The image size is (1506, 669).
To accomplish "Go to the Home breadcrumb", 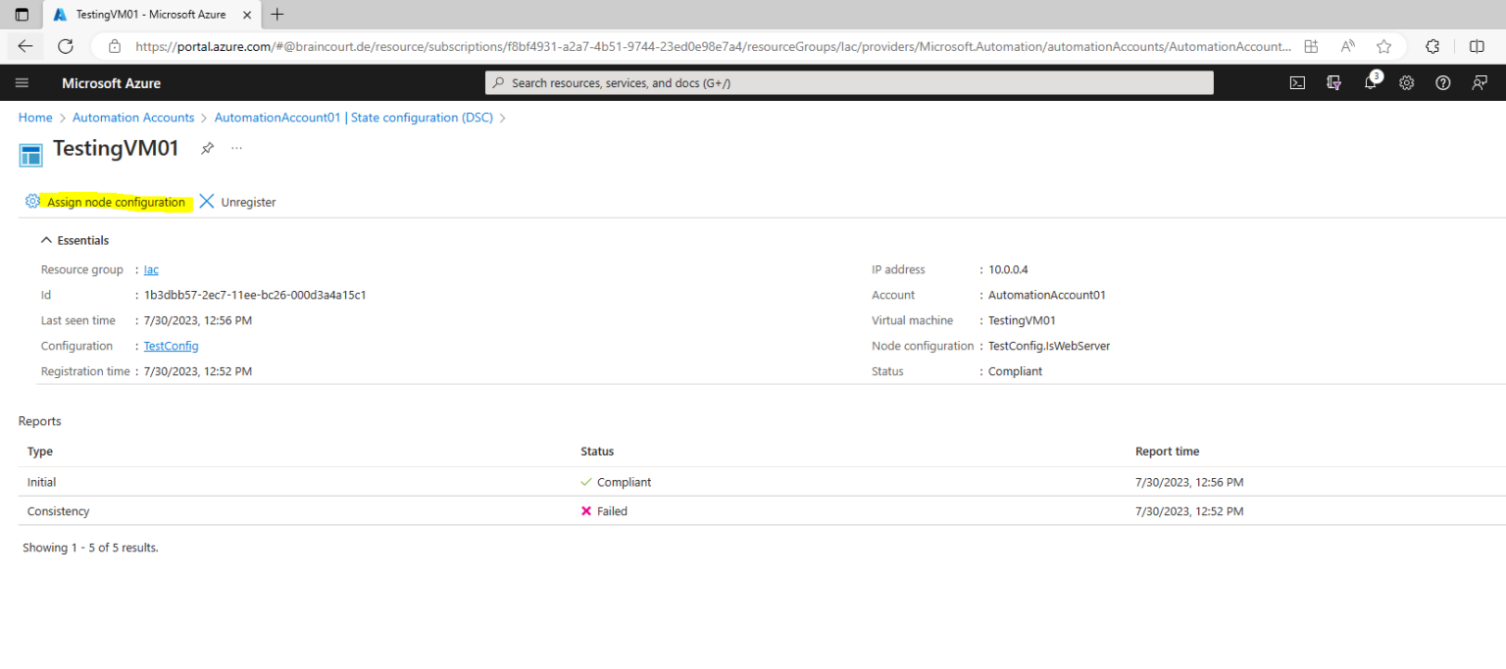I will [x=35, y=117].
